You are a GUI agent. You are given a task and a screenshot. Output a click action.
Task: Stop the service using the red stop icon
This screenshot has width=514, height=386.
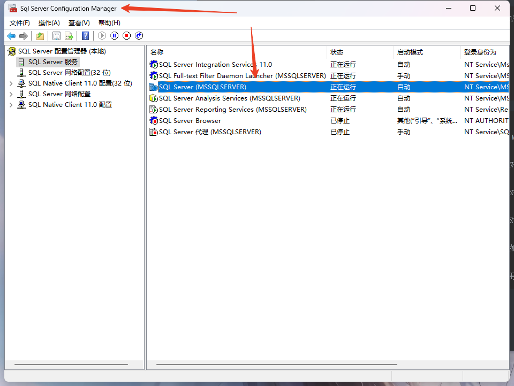tap(126, 35)
